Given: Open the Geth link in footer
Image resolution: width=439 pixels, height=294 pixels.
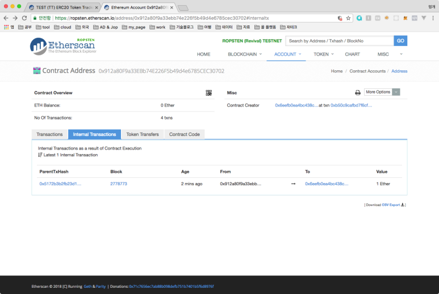Looking at the screenshot, I should coord(87,287).
